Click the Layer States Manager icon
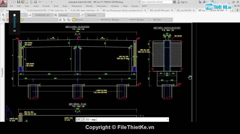This screenshot has width=240, height=134. [x=68, y=20]
